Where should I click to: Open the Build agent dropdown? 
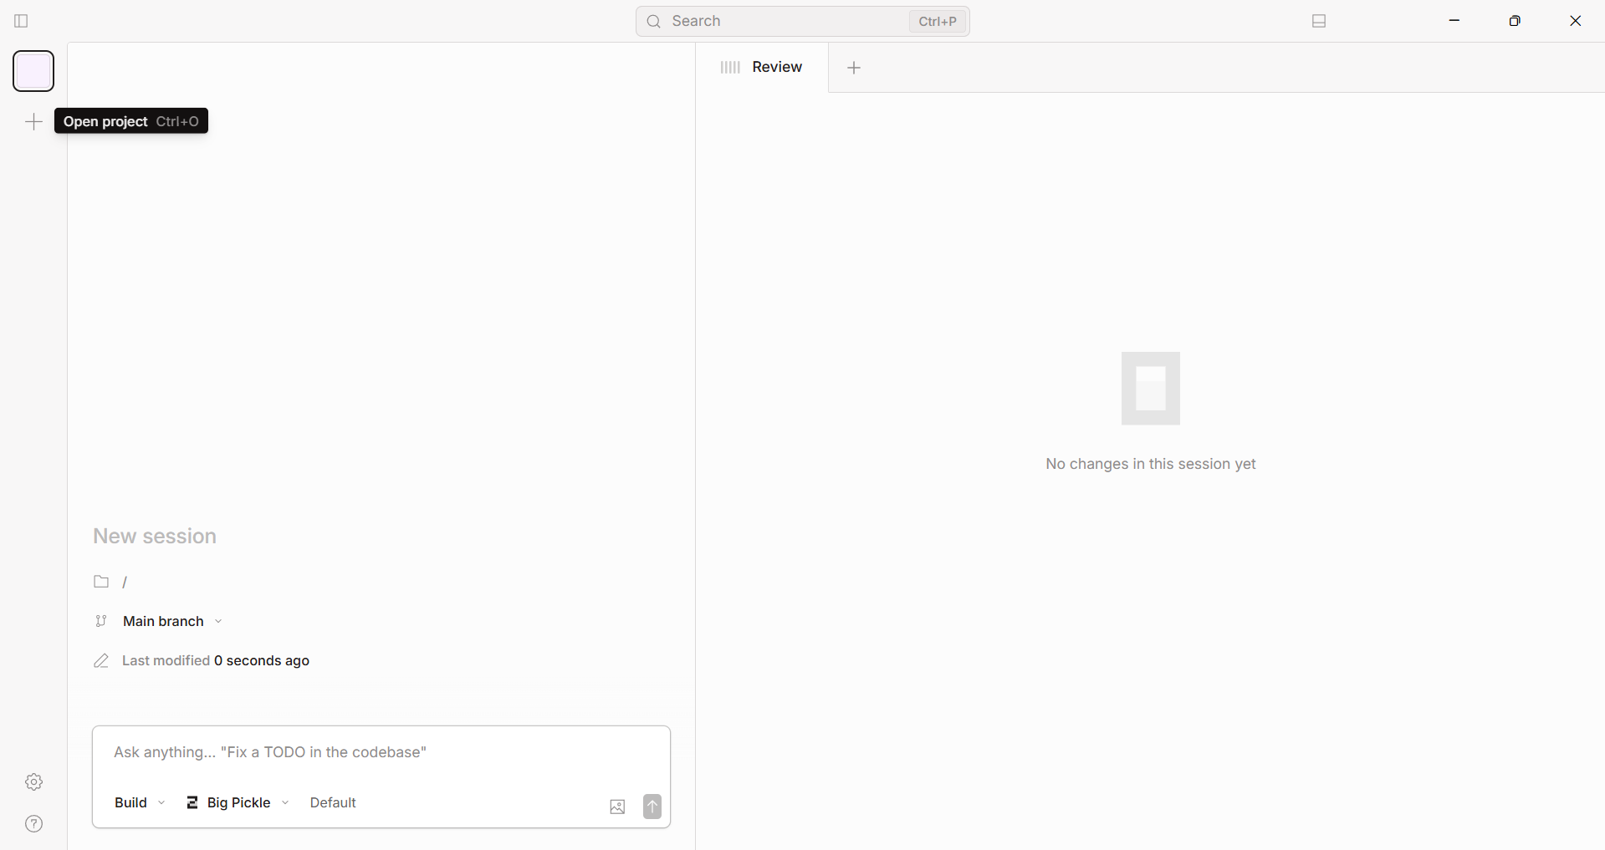(x=140, y=802)
